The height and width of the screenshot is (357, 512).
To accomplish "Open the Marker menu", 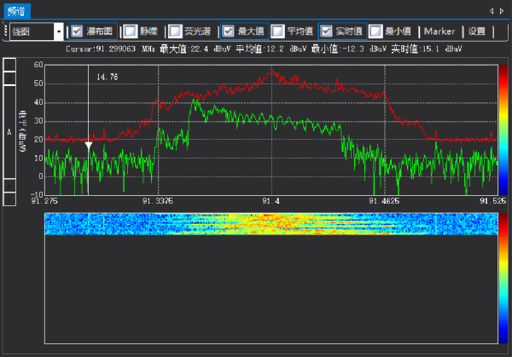I will (x=439, y=32).
